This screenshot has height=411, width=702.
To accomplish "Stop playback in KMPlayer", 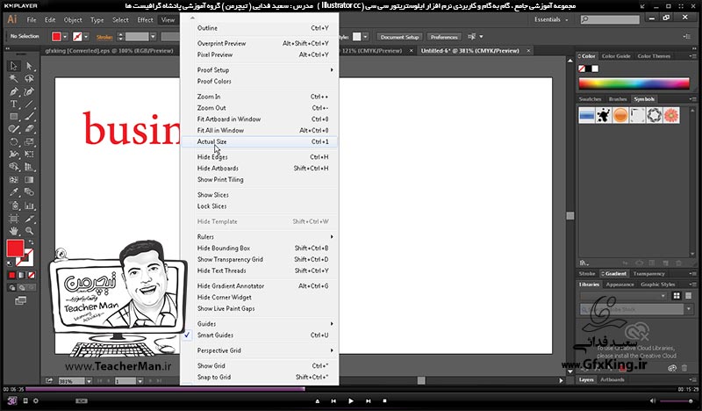I will pos(384,401).
